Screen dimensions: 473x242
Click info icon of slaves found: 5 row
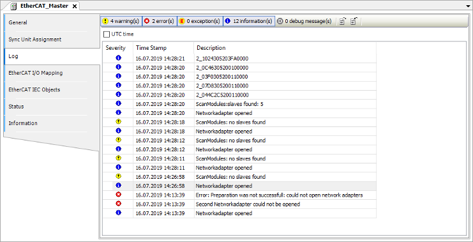pos(118,103)
